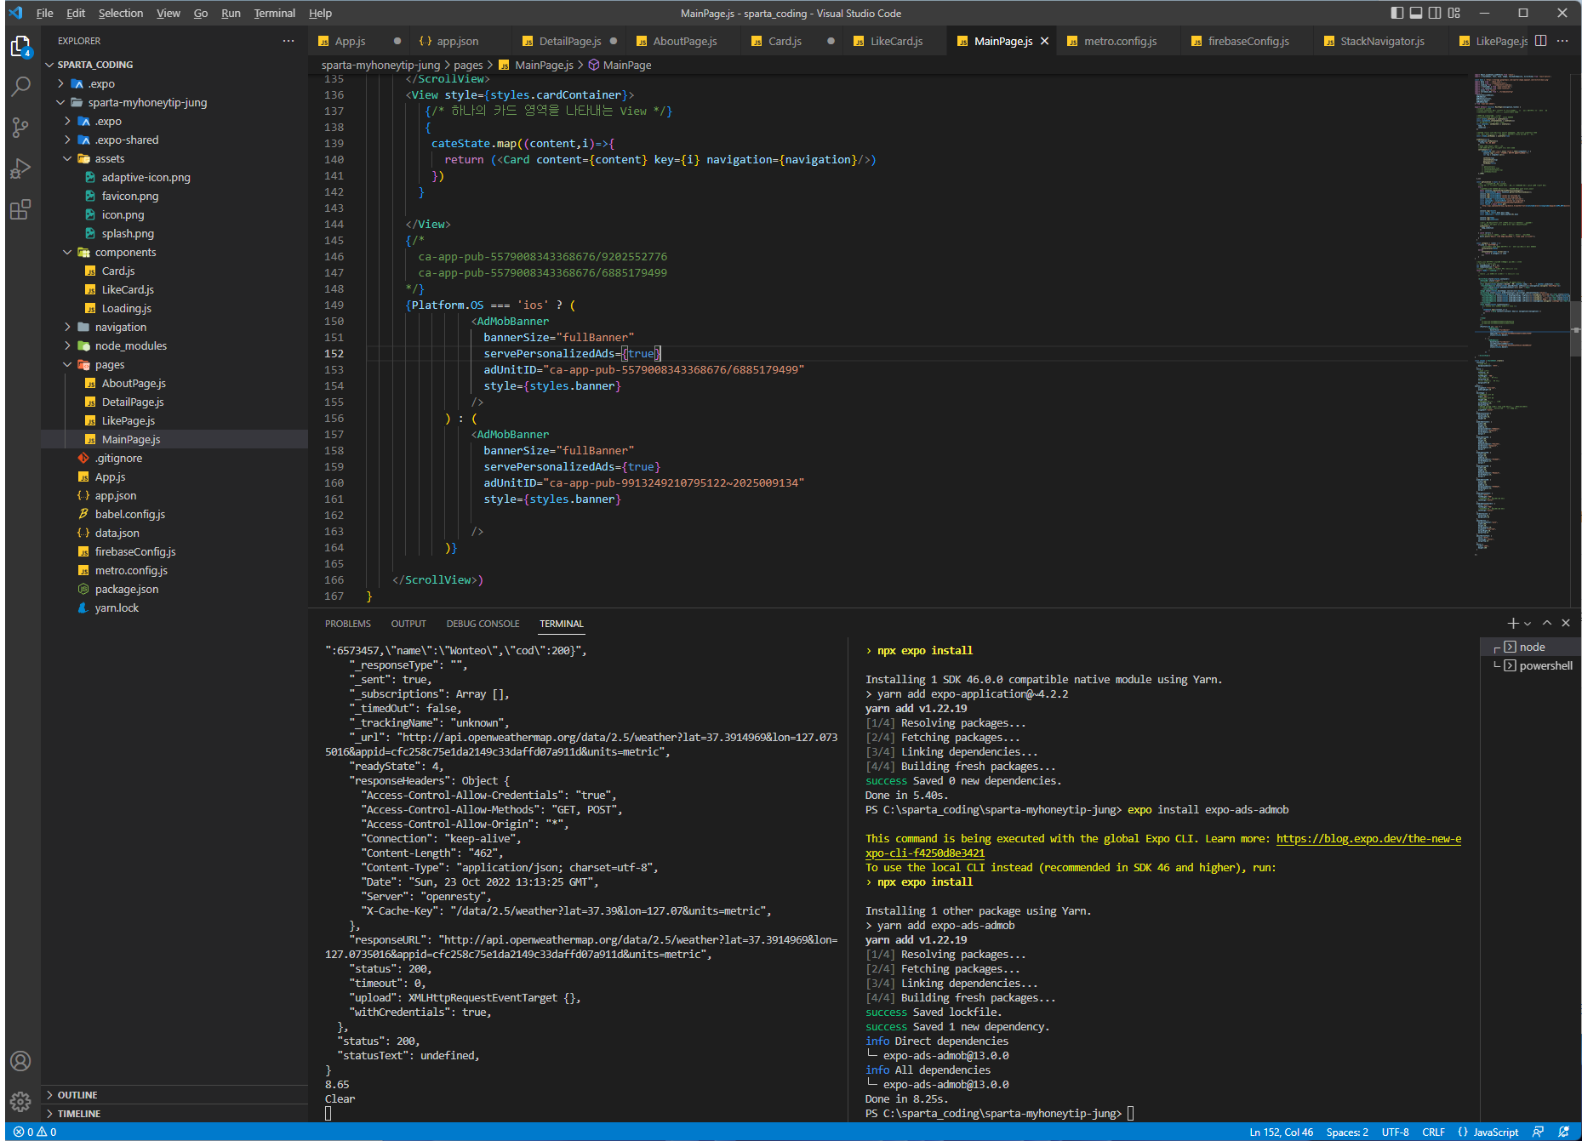
Task: Open package.json in the explorer
Action: tap(126, 590)
